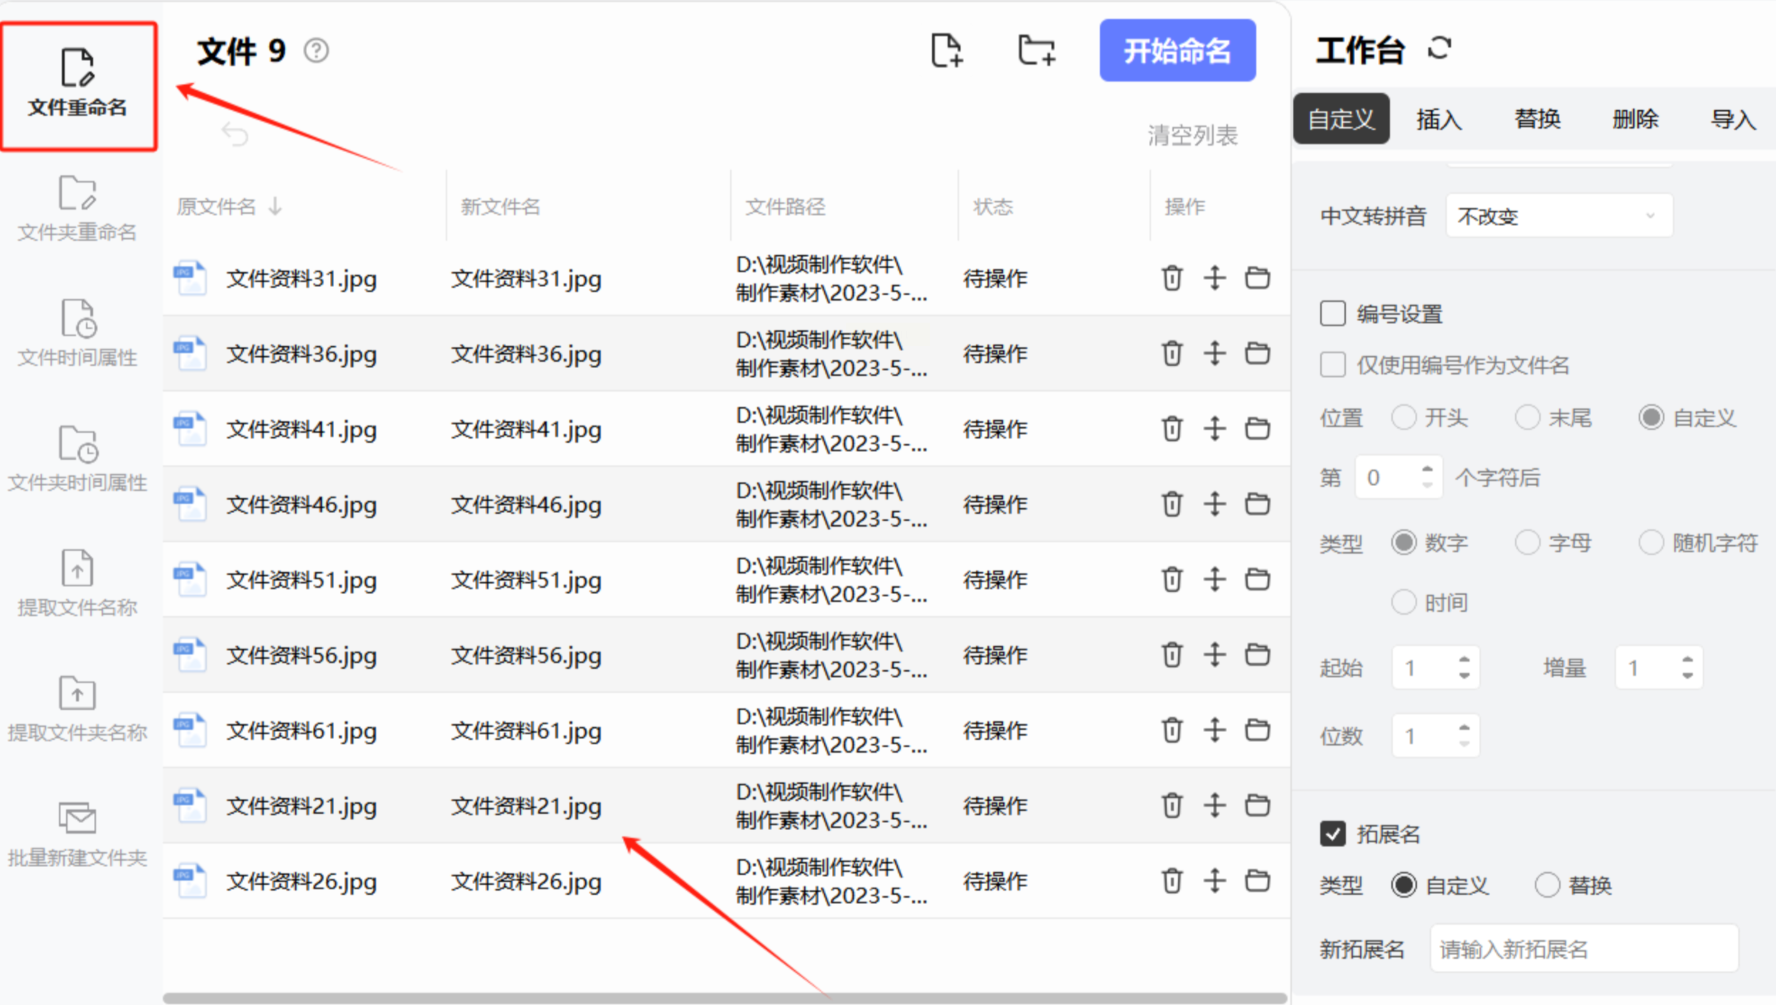
Task: Switch to the 替换 tab
Action: [x=1536, y=119]
